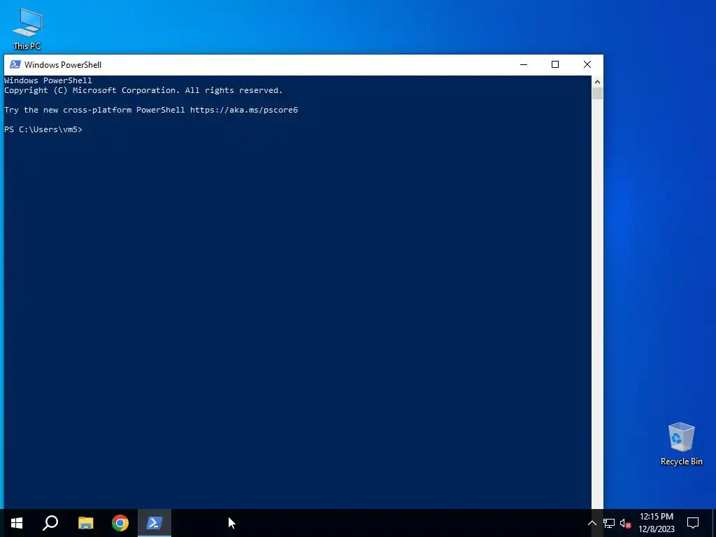Viewport: 716px width, 537px height.
Task: Select the Recycle Bin desktop icon
Action: coord(681,444)
